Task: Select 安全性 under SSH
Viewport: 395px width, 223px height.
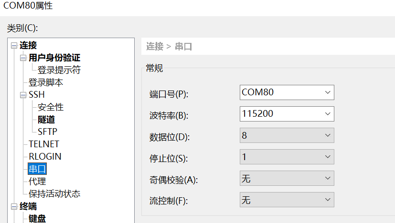Action: [51, 107]
